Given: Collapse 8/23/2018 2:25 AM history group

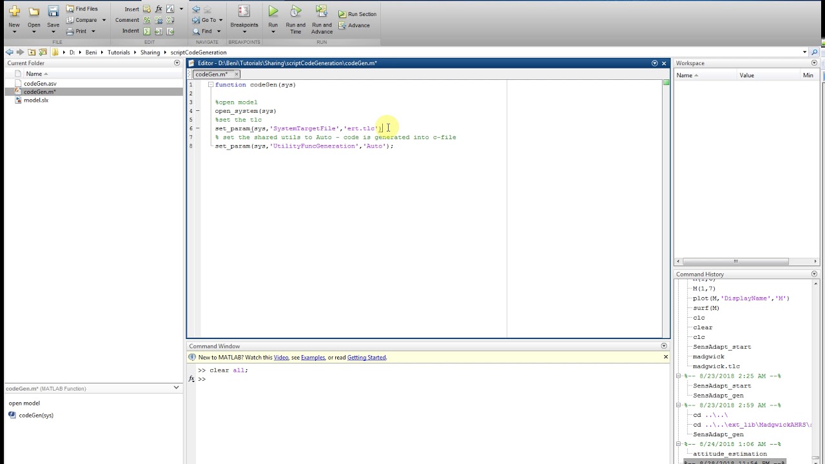Looking at the screenshot, I should [678, 376].
